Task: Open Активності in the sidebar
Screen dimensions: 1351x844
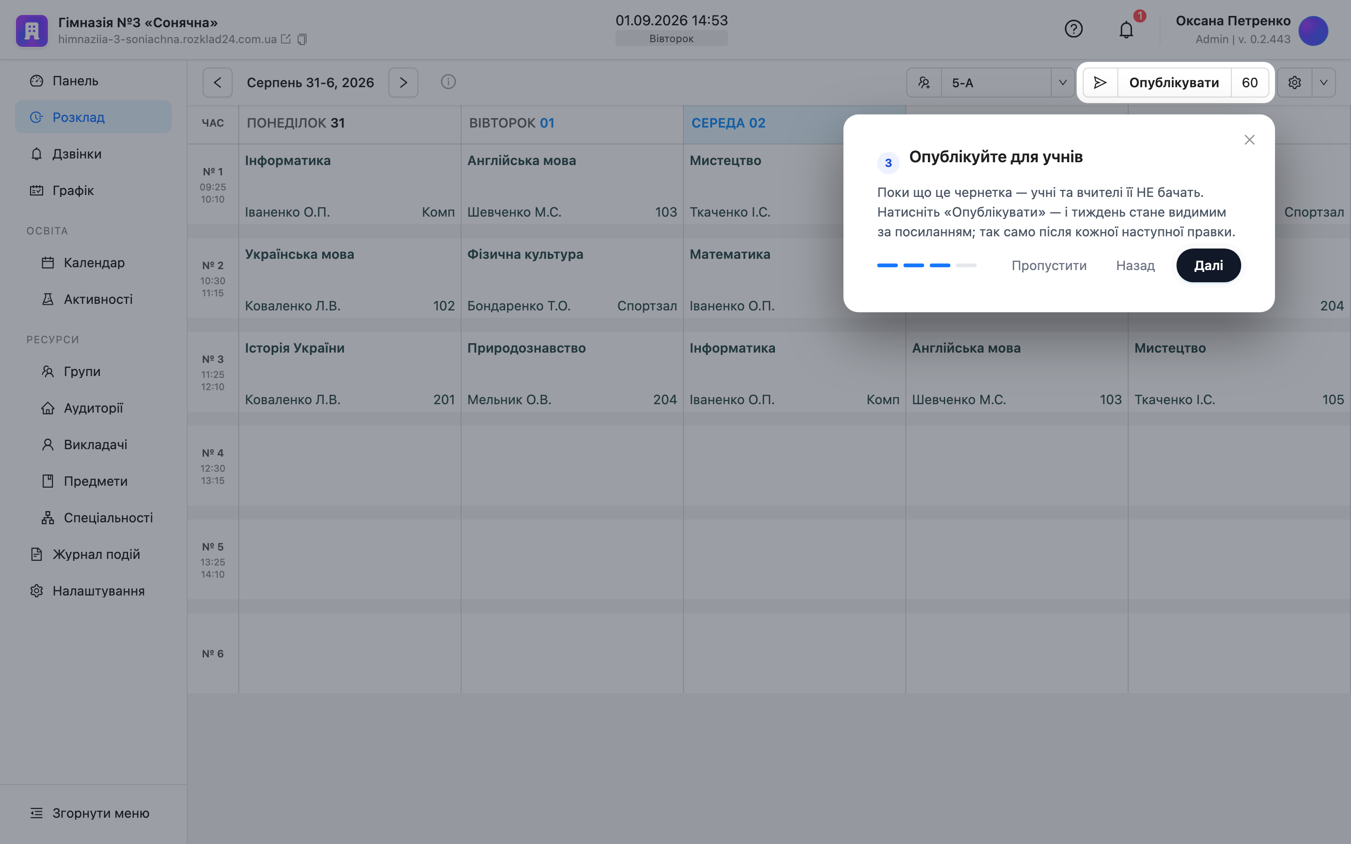Action: click(x=93, y=299)
